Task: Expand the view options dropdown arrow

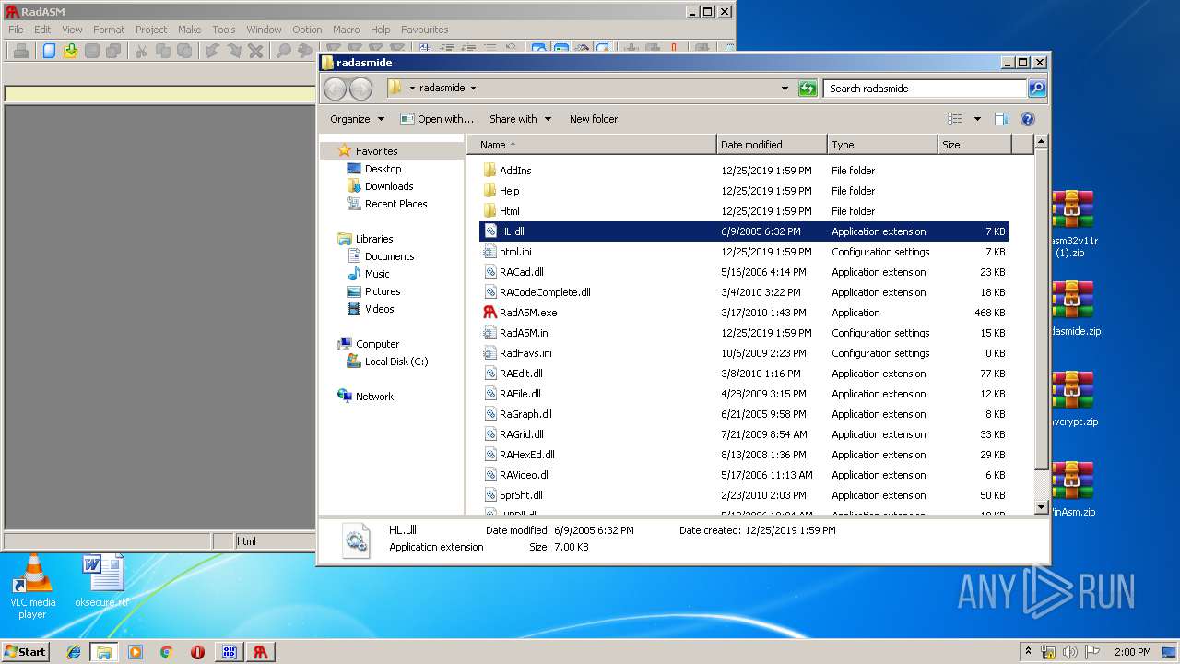Action: tap(977, 119)
